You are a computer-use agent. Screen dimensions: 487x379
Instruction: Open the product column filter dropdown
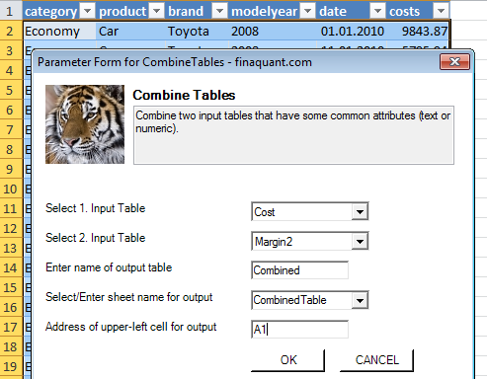click(157, 12)
